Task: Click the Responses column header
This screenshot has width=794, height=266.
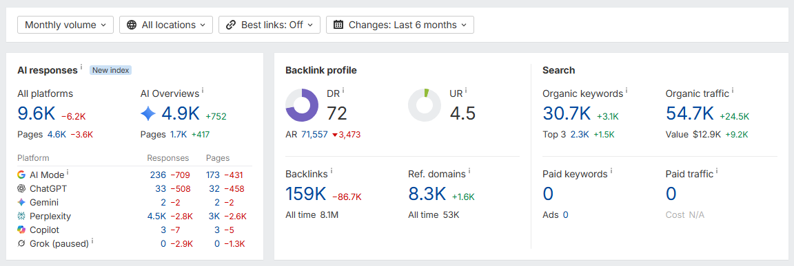Action: (x=167, y=158)
